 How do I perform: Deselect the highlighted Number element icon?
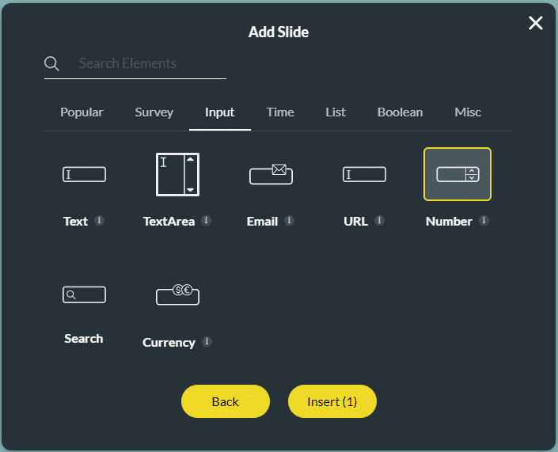457,174
